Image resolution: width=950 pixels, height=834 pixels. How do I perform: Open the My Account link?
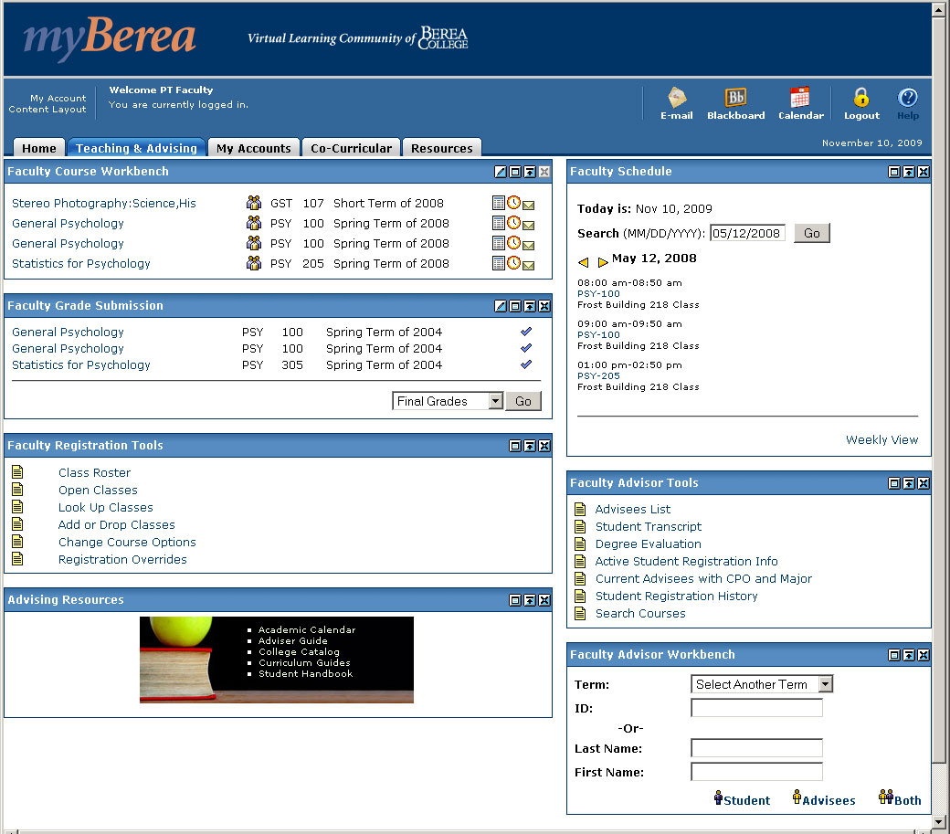point(58,98)
